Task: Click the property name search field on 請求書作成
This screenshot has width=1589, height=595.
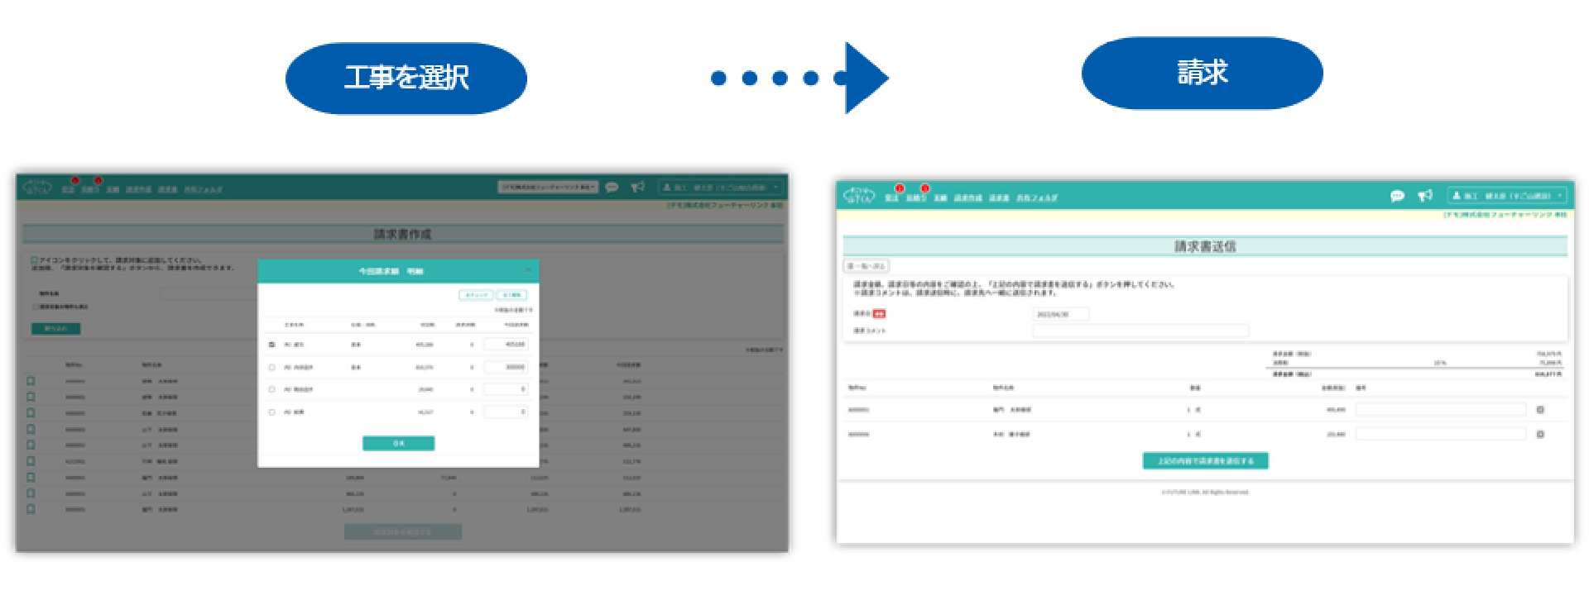Action: pos(209,293)
